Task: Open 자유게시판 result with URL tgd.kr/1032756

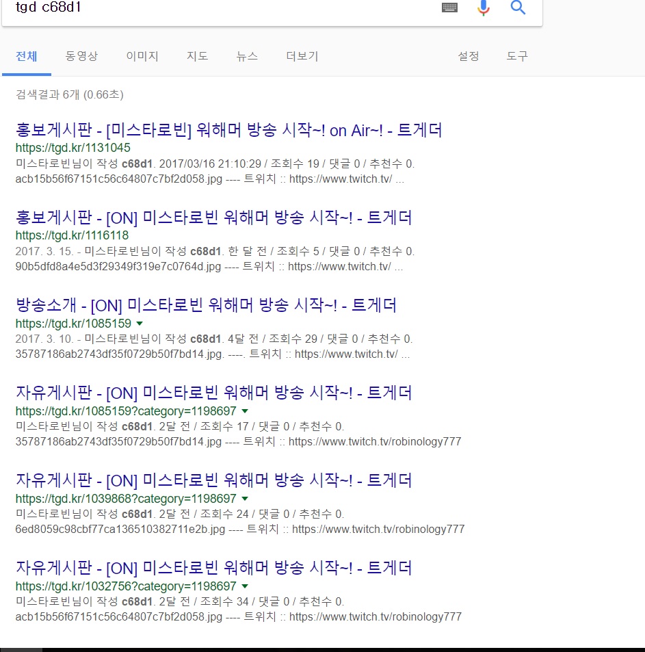Action: click(x=213, y=568)
